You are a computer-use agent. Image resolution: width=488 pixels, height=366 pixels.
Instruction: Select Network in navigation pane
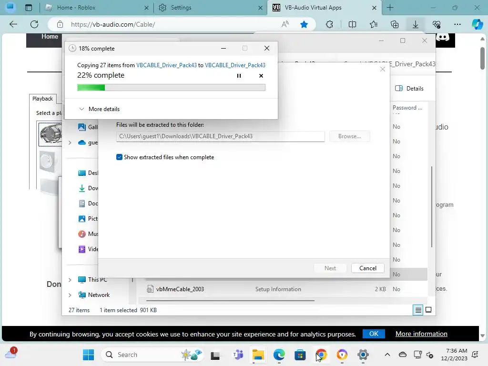tap(94, 295)
